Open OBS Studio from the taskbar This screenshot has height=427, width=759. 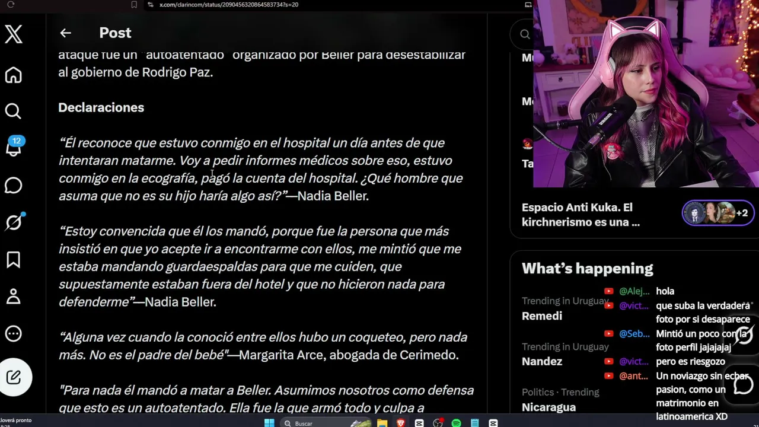(438, 423)
